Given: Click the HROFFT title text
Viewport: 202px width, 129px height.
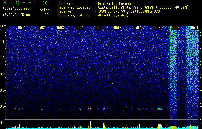Looking at the screenshot, I should [x=20, y=3].
